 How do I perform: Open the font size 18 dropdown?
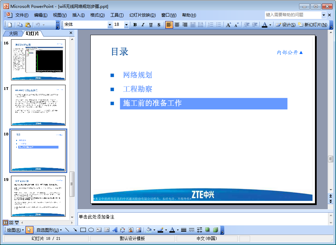[x=126, y=25]
